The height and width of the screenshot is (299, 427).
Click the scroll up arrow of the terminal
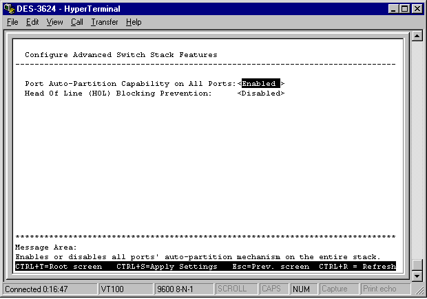tap(416, 36)
